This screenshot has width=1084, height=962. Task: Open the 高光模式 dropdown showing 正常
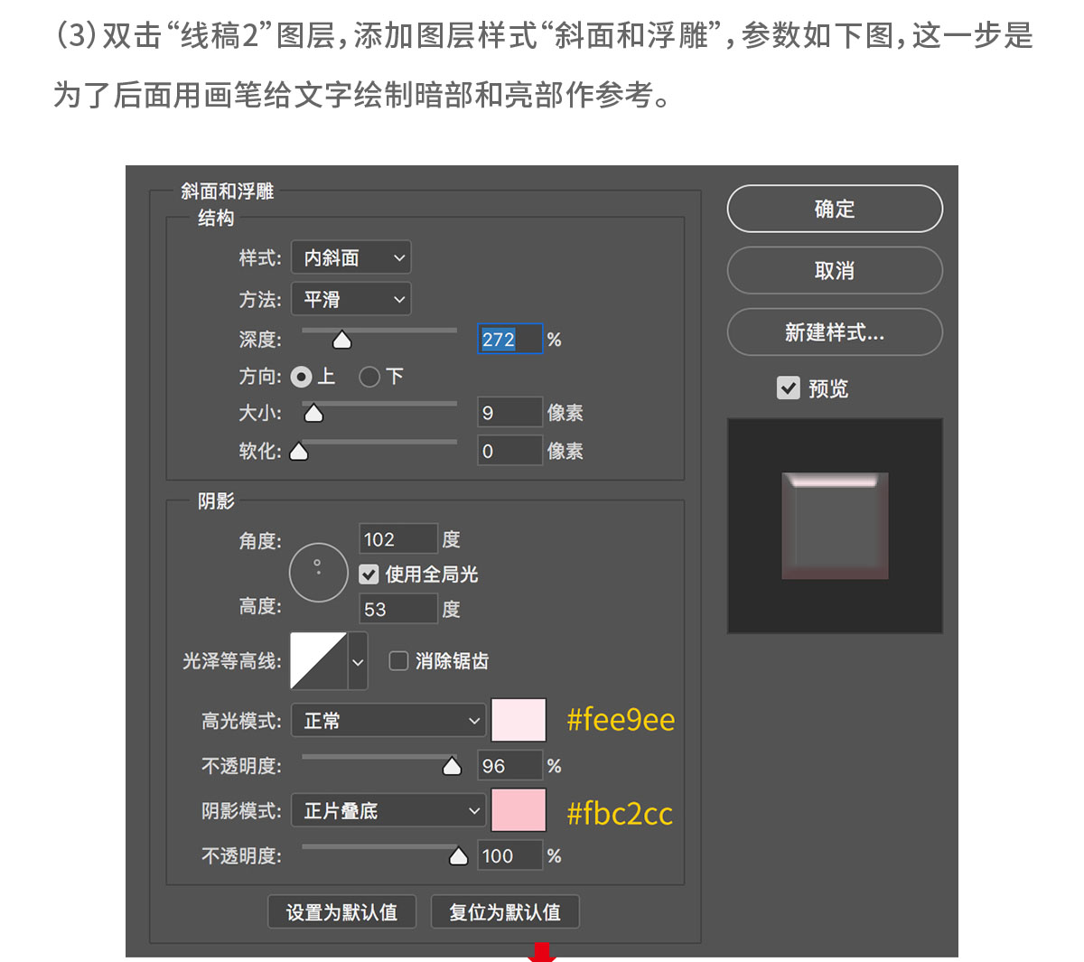point(388,720)
